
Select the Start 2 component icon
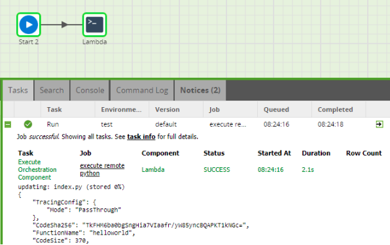point(29,25)
